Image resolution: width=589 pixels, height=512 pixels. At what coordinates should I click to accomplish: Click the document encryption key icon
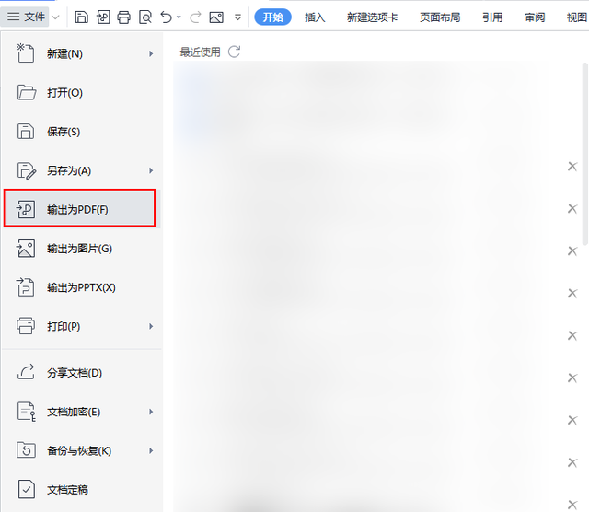click(x=27, y=412)
